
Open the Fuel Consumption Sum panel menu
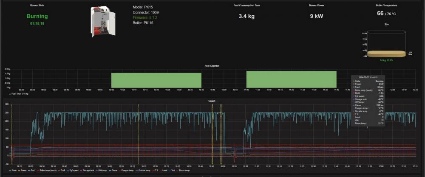[246, 5]
